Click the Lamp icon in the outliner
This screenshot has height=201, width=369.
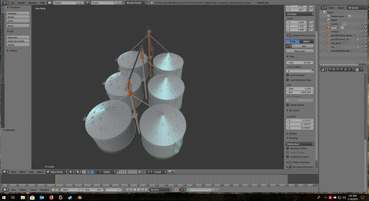pyautogui.click(x=328, y=28)
